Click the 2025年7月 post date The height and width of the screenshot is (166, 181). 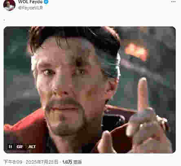pyautogui.click(x=42, y=162)
